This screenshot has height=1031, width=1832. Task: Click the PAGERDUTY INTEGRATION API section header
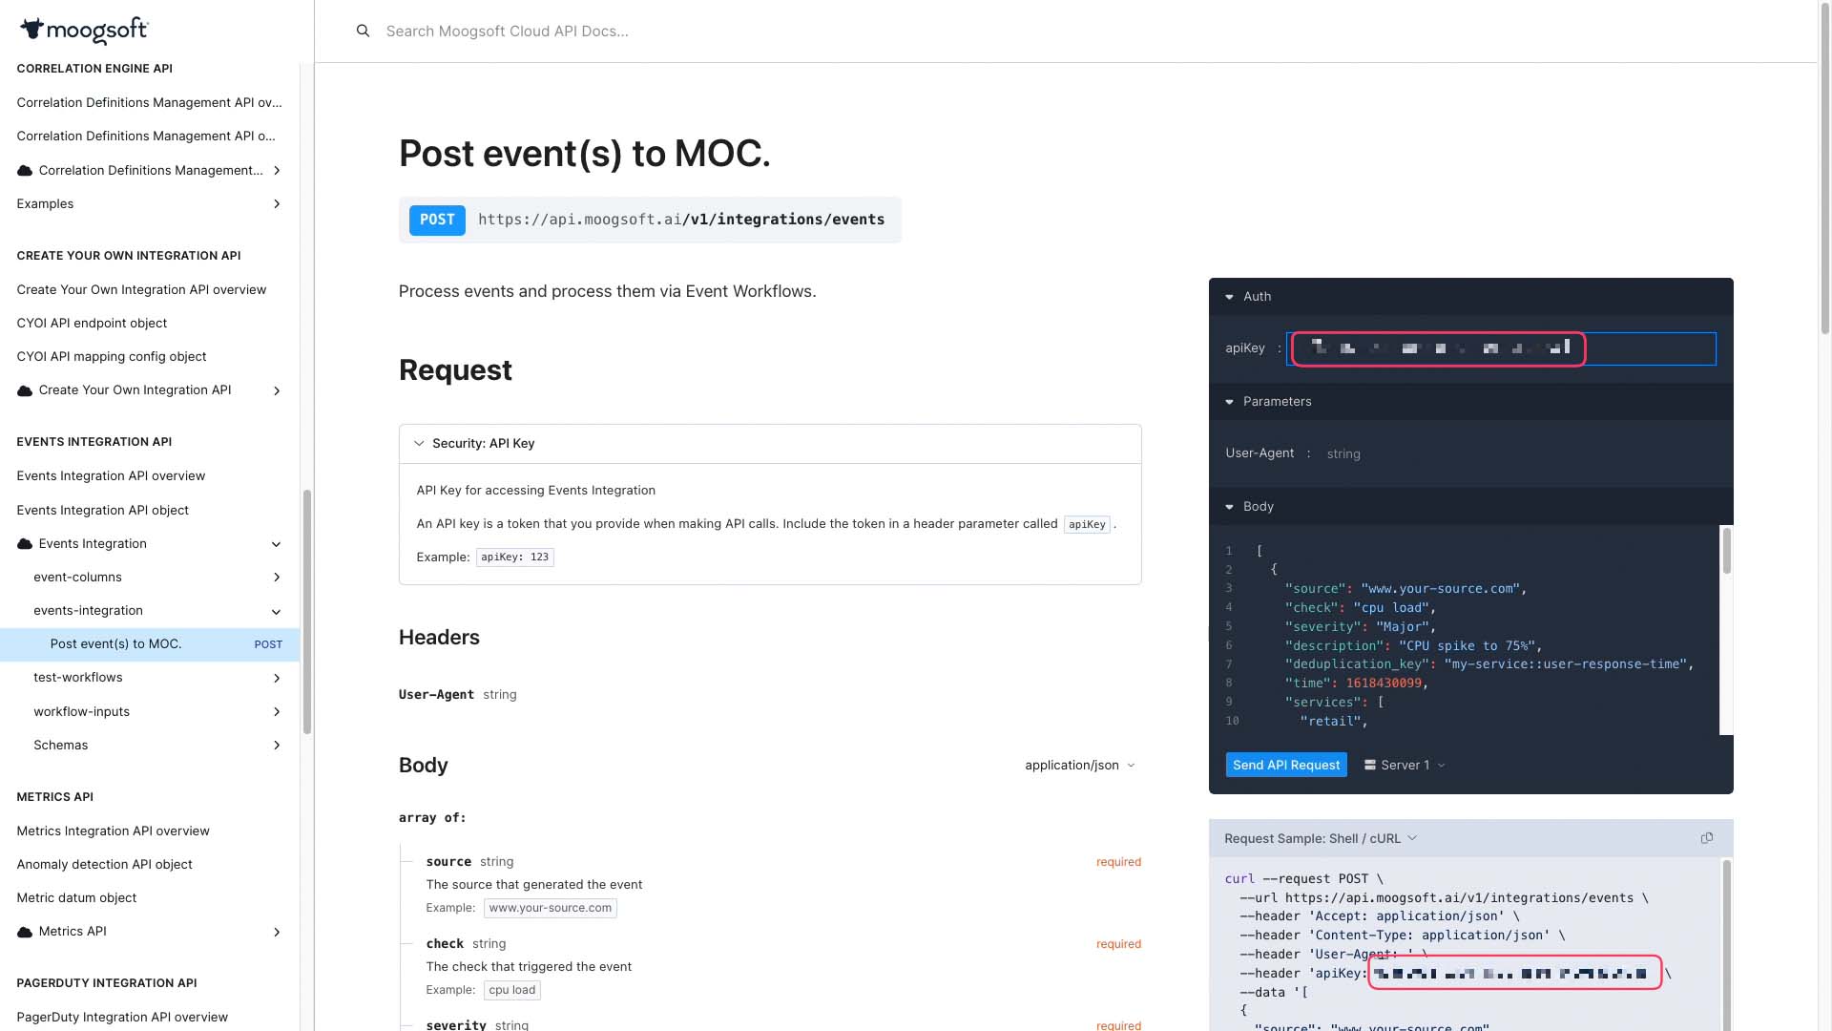107,983
